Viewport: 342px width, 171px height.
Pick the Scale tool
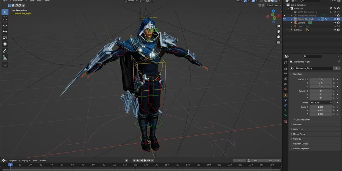click(5, 38)
